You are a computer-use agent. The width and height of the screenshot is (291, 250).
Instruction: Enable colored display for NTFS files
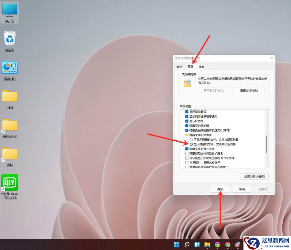[187, 158]
